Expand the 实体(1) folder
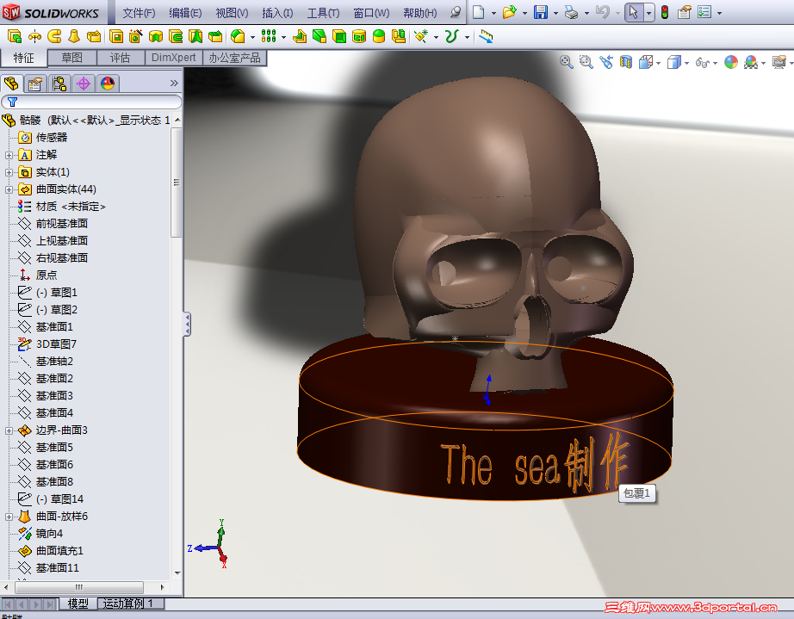The image size is (794, 619). tap(9, 172)
